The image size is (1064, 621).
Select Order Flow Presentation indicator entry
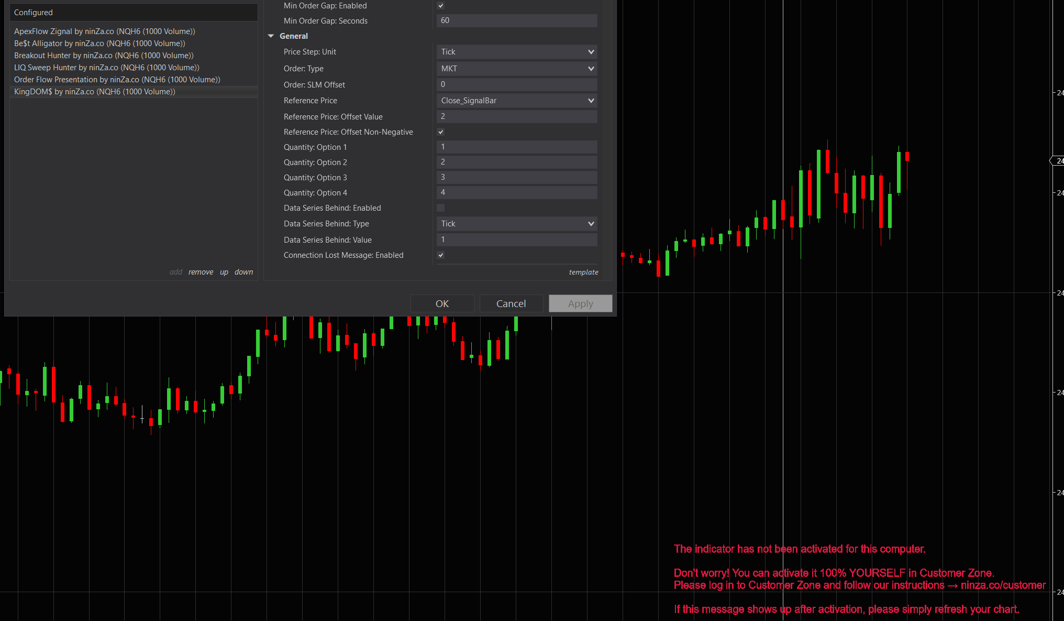coord(117,80)
